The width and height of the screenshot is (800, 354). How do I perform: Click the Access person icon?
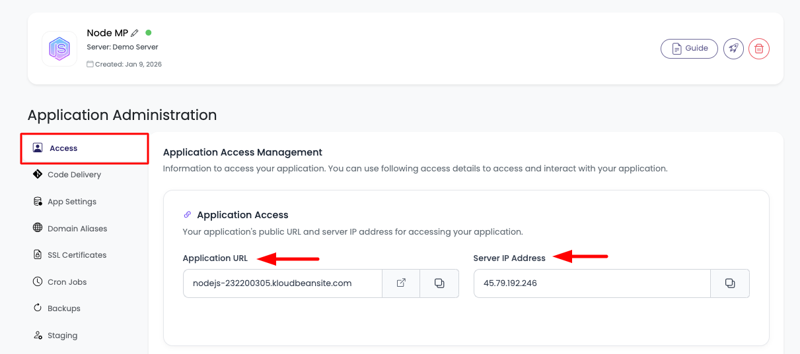tap(38, 148)
